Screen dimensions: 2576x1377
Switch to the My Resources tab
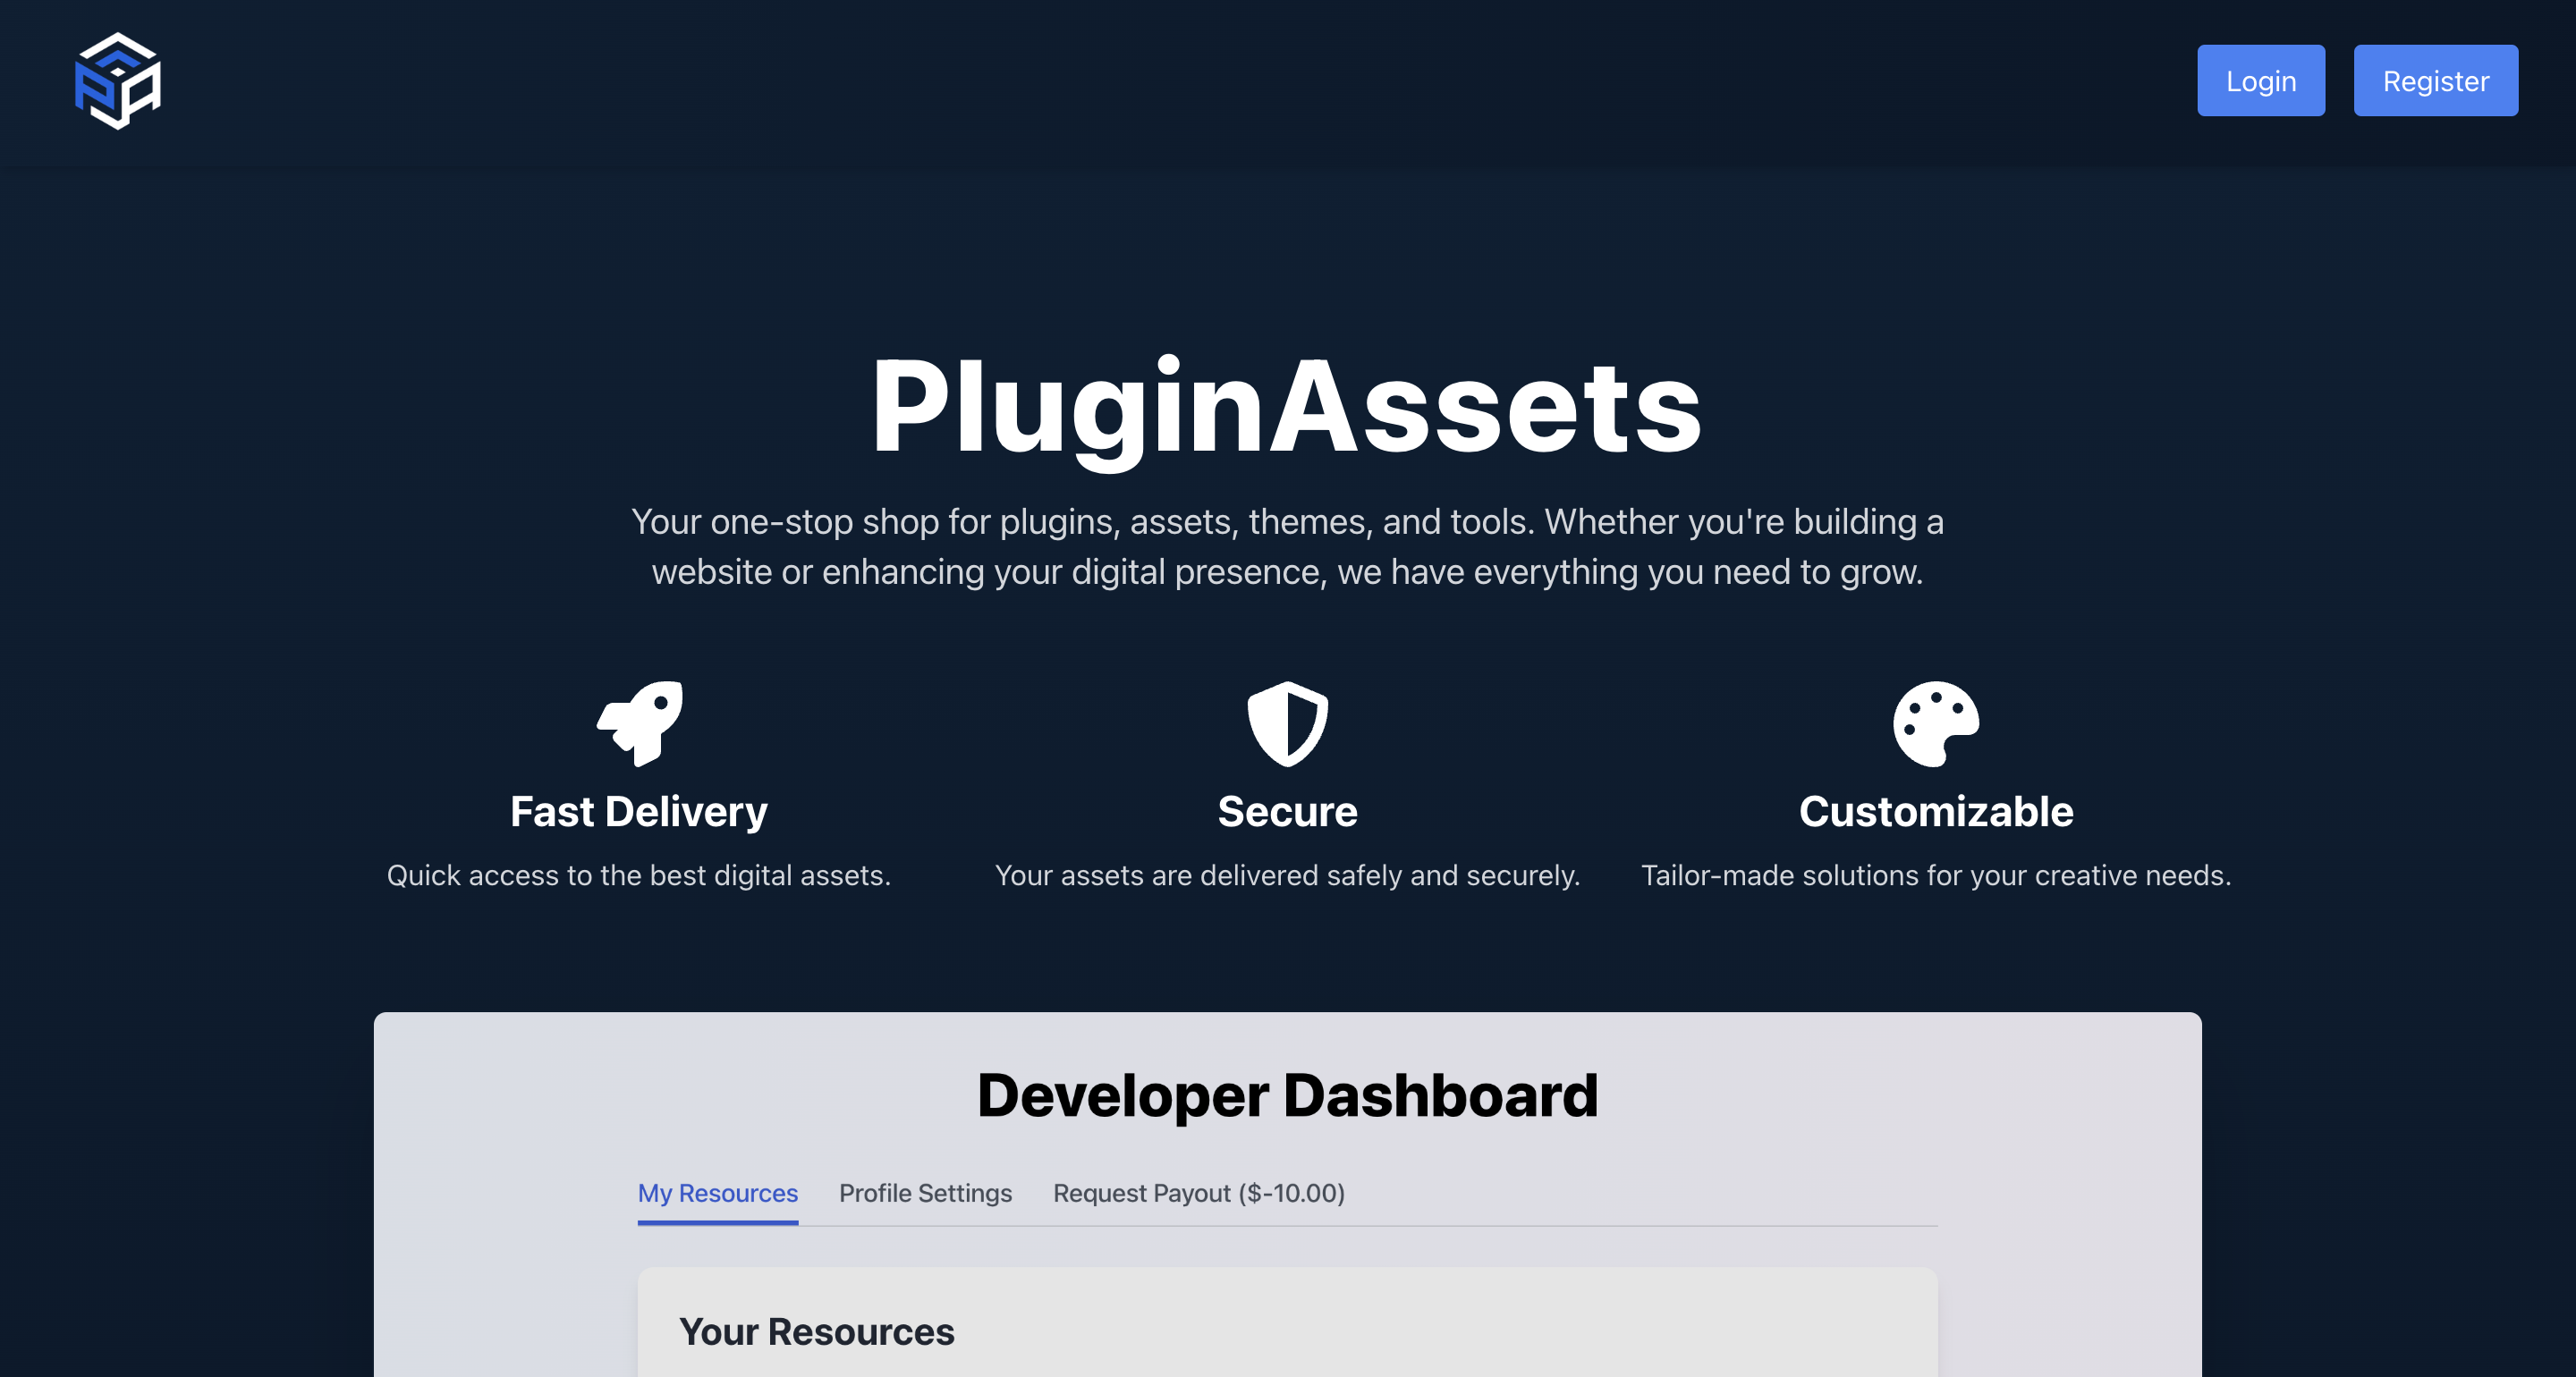718,1193
